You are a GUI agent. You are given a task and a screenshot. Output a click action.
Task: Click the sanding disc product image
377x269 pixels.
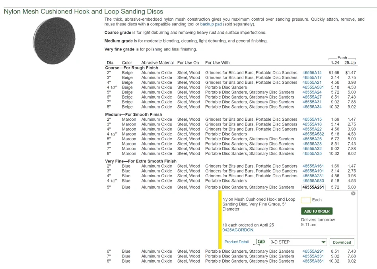point(54,41)
